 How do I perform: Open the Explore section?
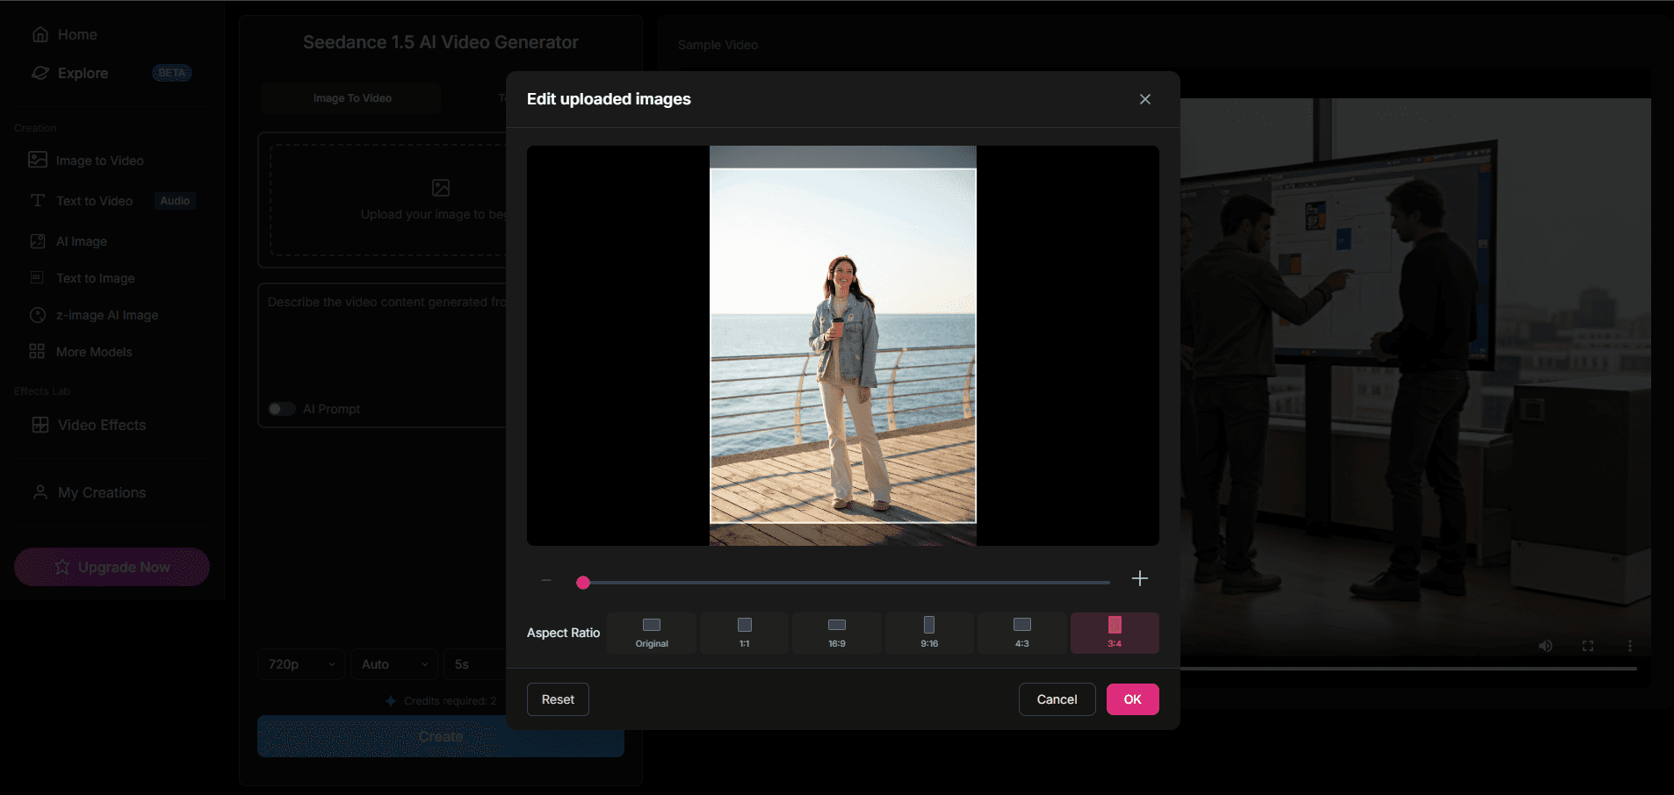click(82, 73)
